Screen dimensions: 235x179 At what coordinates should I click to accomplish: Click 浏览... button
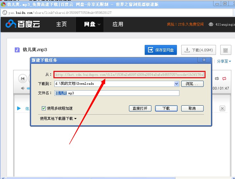[192, 84]
